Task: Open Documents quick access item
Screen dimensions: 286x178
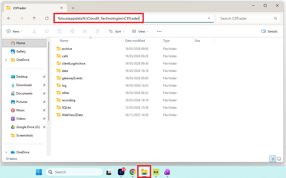Action: [24, 93]
